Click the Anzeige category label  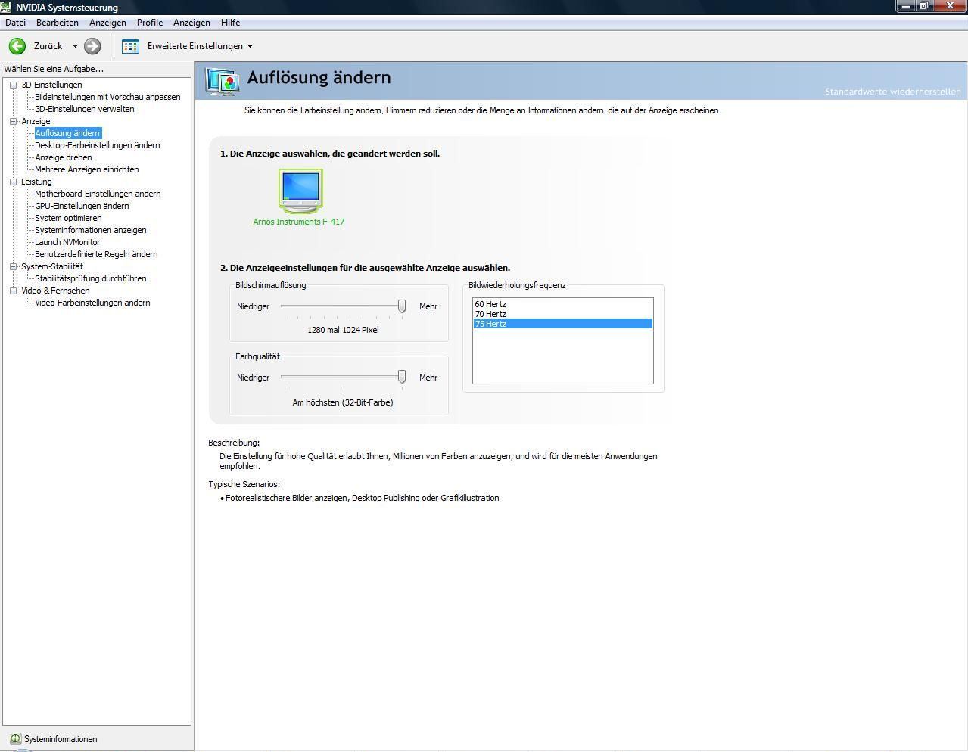36,121
